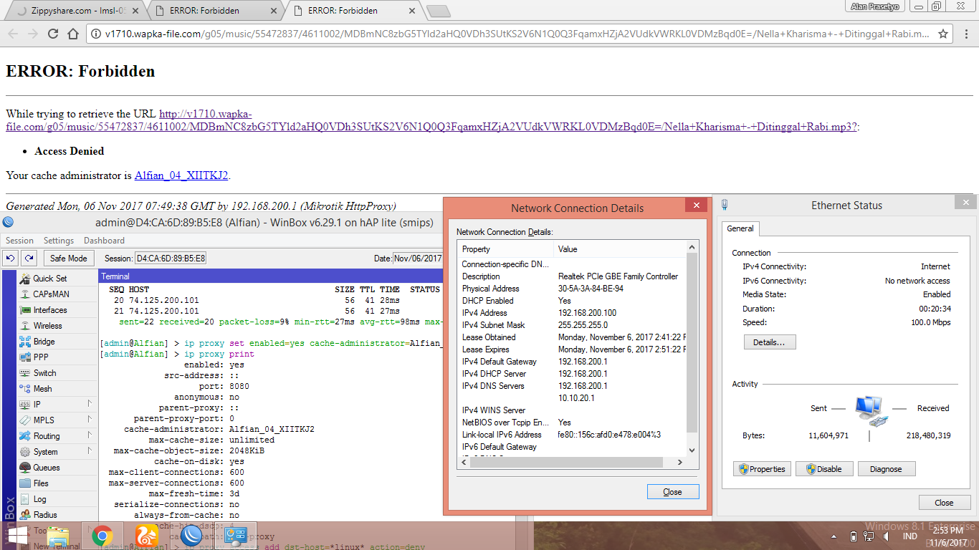Click the WinBox redo arrow icon
This screenshot has width=979, height=550.
click(x=29, y=258)
